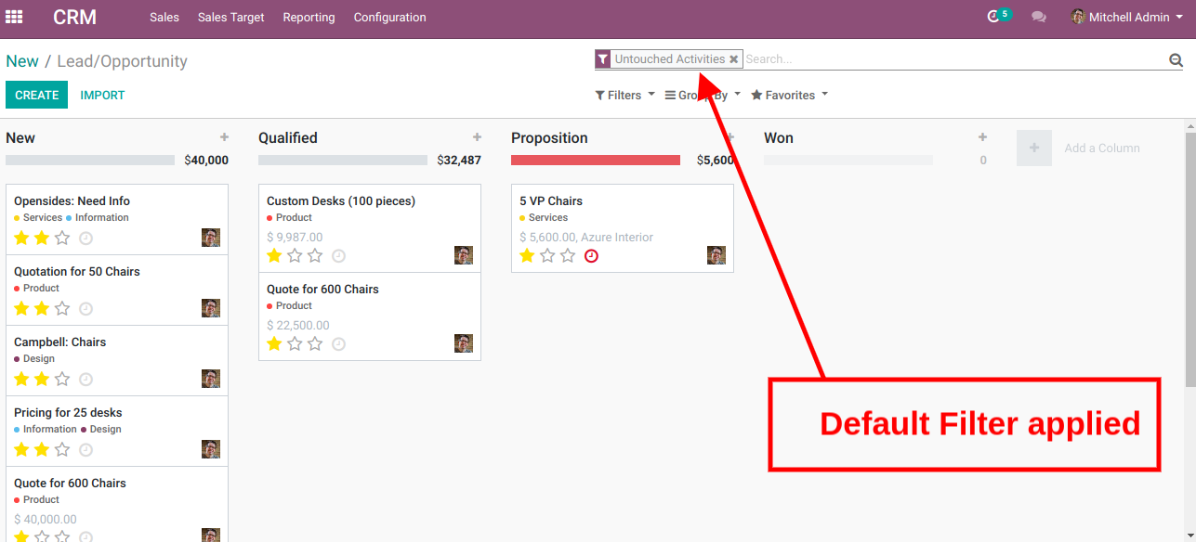
Task: Toggle second priority star on Custom Desks
Action: pos(295,255)
